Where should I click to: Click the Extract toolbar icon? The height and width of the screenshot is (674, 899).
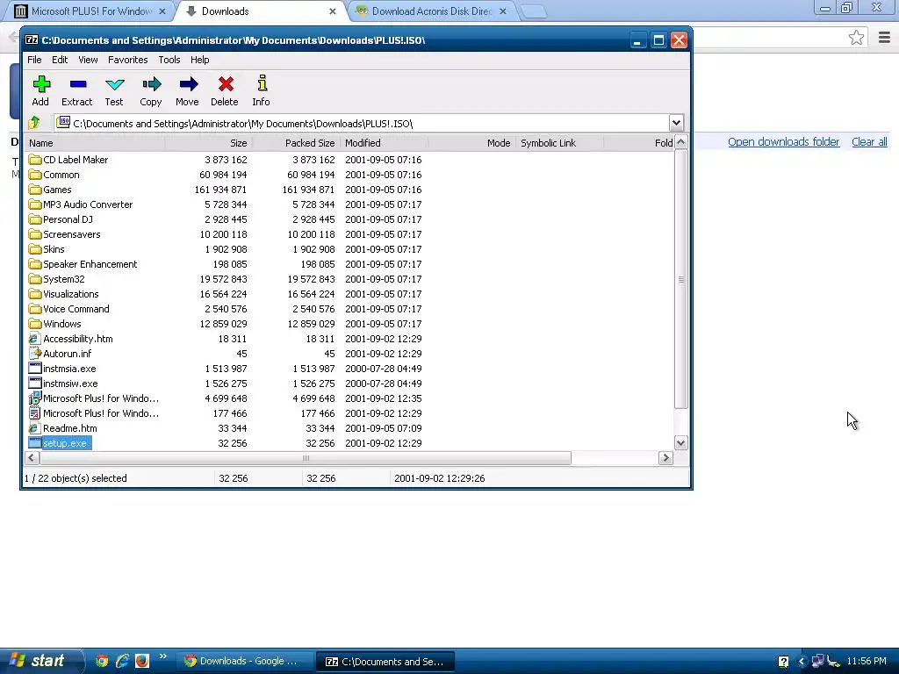77,85
